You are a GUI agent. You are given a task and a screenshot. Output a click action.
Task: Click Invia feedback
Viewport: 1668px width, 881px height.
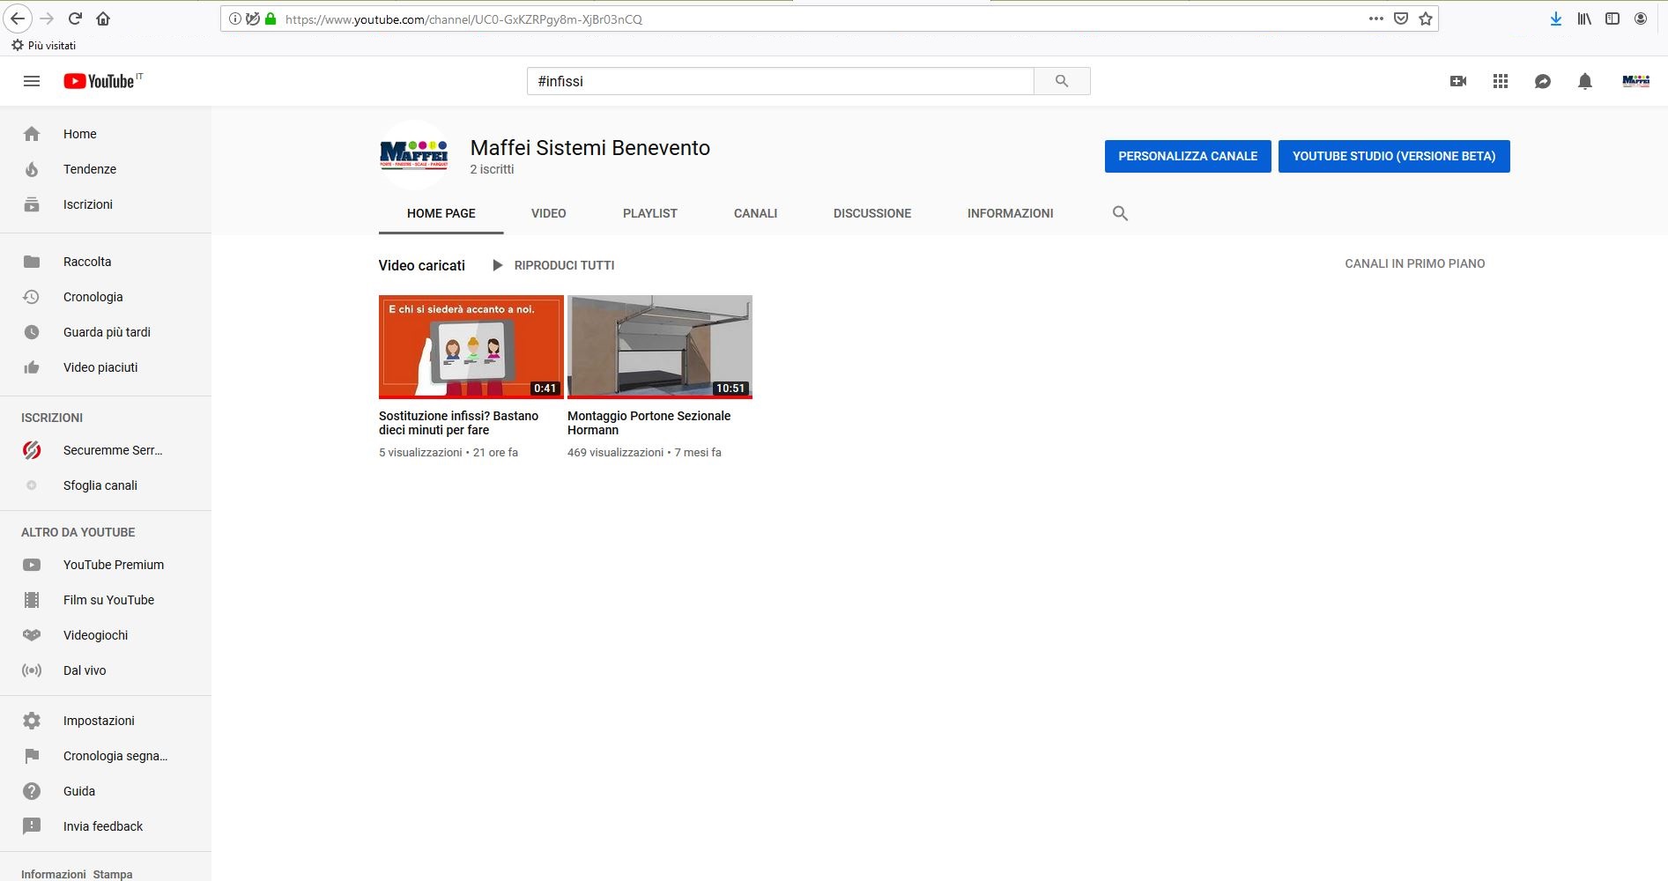pos(106,826)
